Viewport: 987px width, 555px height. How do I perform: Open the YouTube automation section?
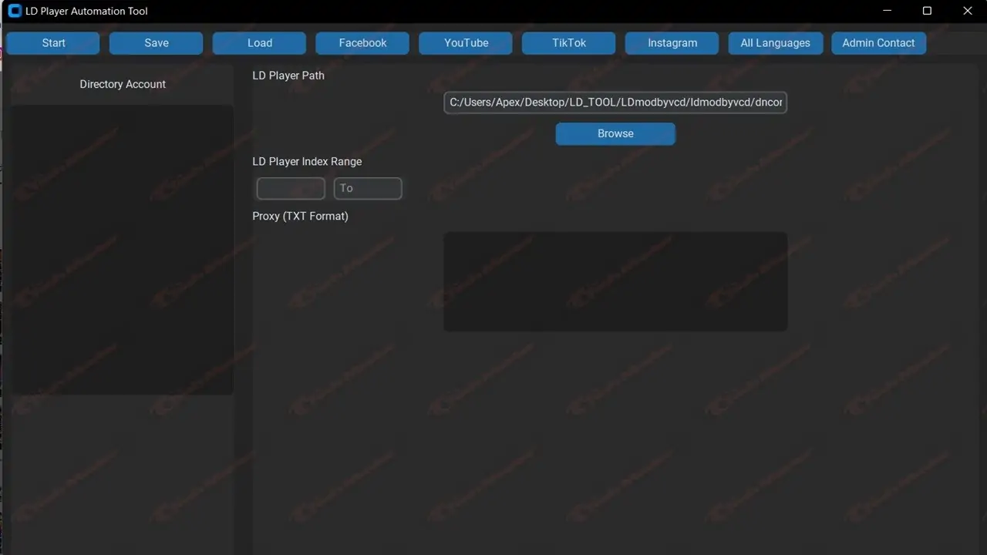465,43
